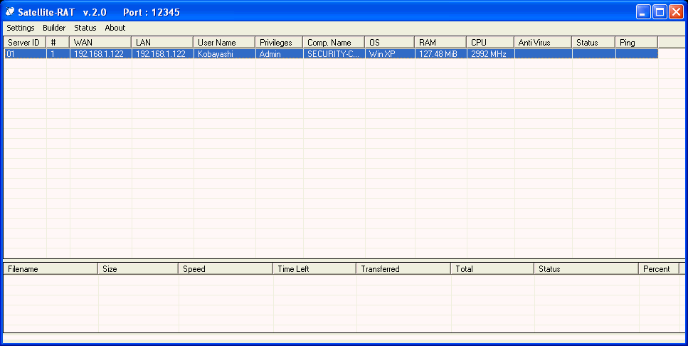Click the Percent column header
This screenshot has height=346, width=688.
(x=658, y=269)
